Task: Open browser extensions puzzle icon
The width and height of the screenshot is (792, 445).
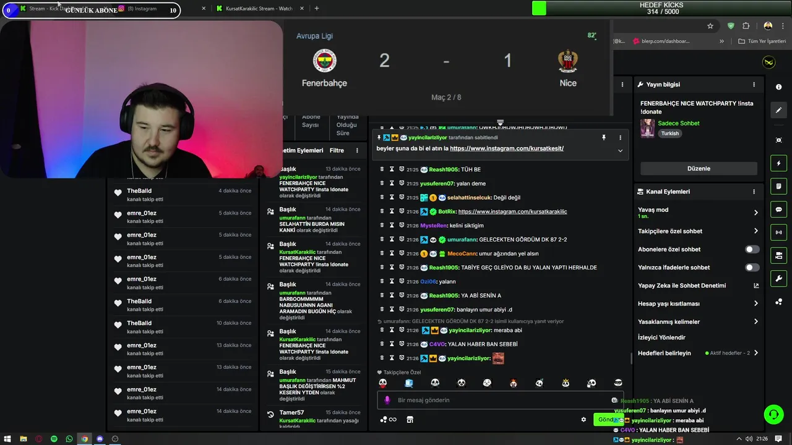Action: click(x=746, y=26)
